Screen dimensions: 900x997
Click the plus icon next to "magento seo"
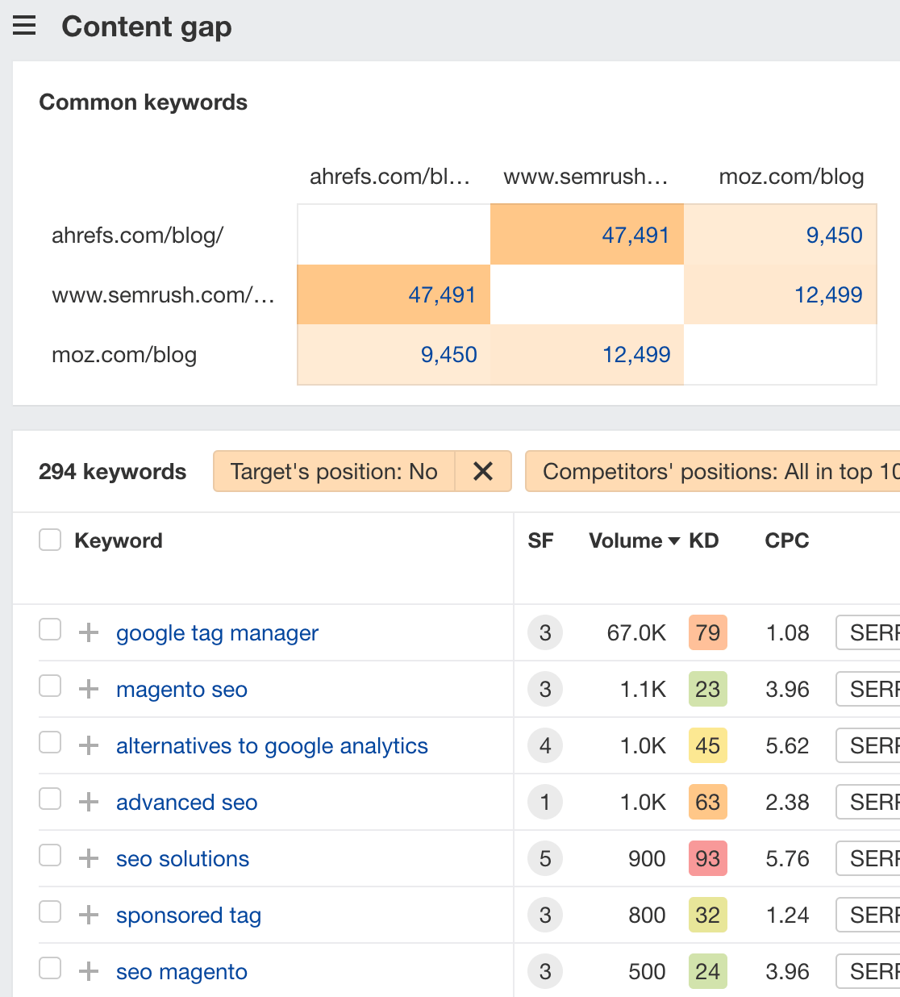point(88,689)
